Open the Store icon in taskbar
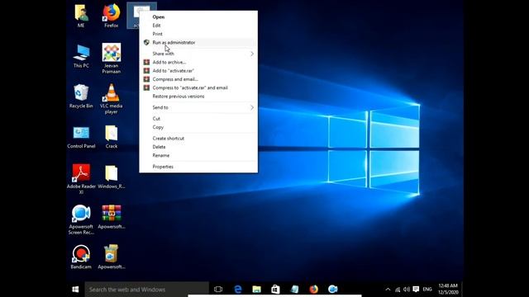The width and height of the screenshot is (529, 297). 275,290
